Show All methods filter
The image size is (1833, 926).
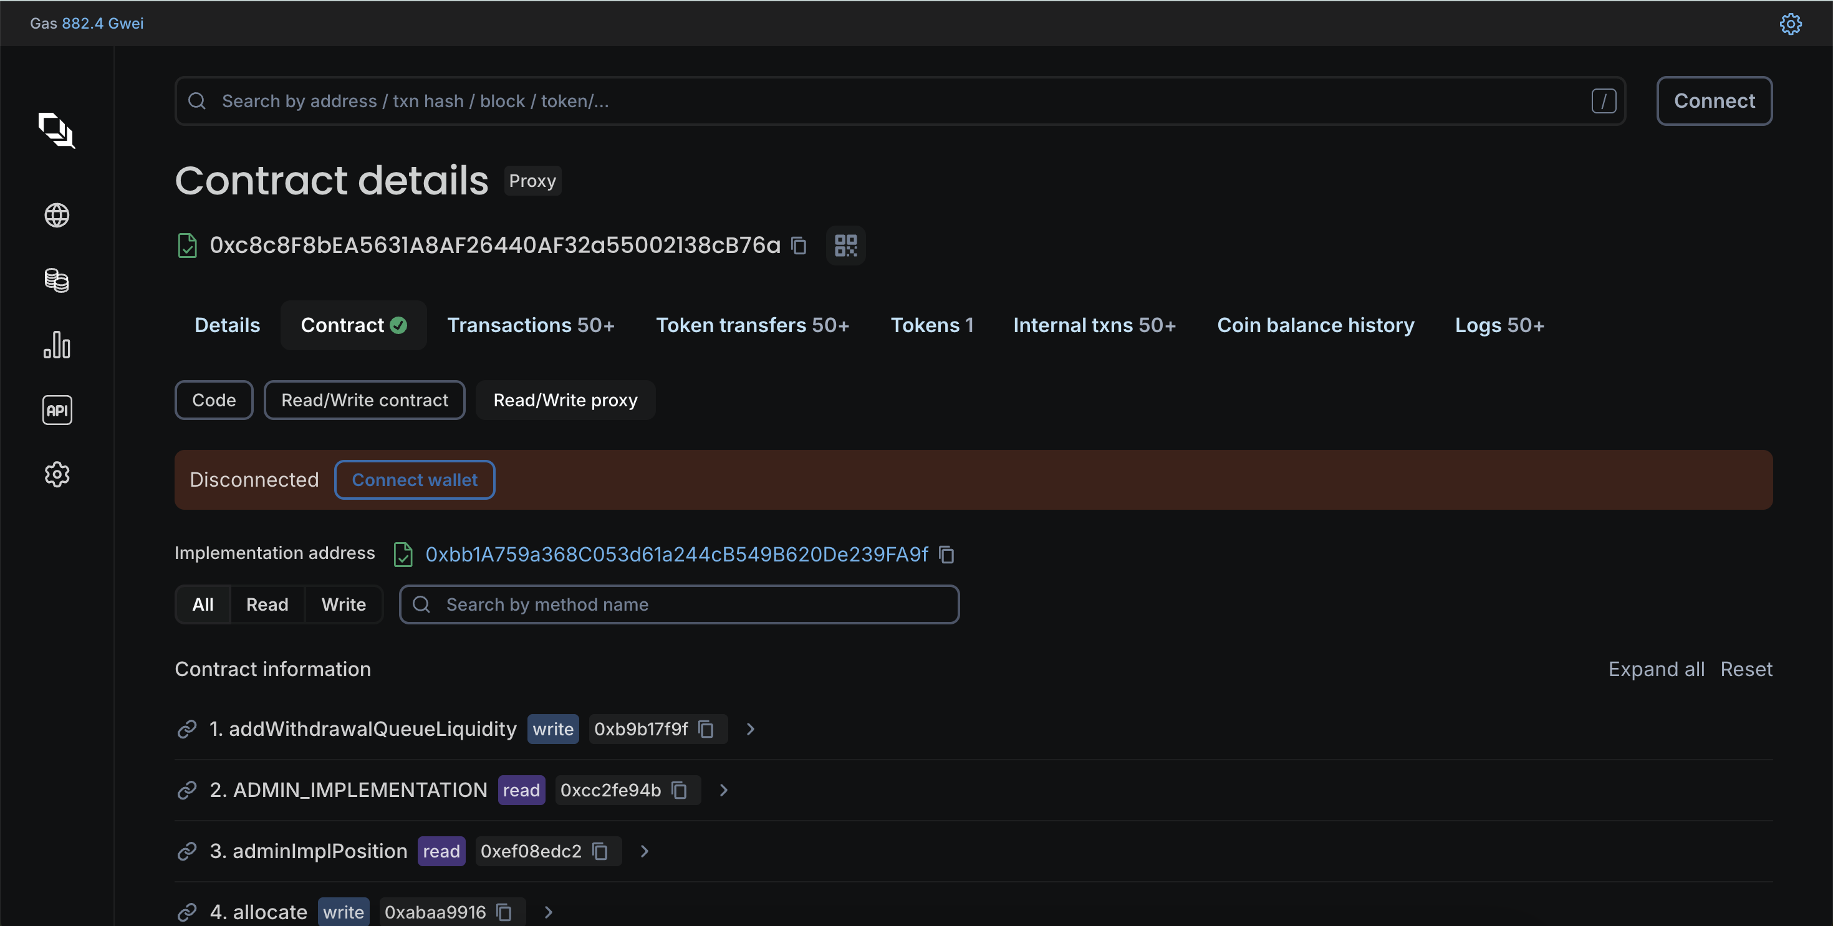tap(203, 604)
